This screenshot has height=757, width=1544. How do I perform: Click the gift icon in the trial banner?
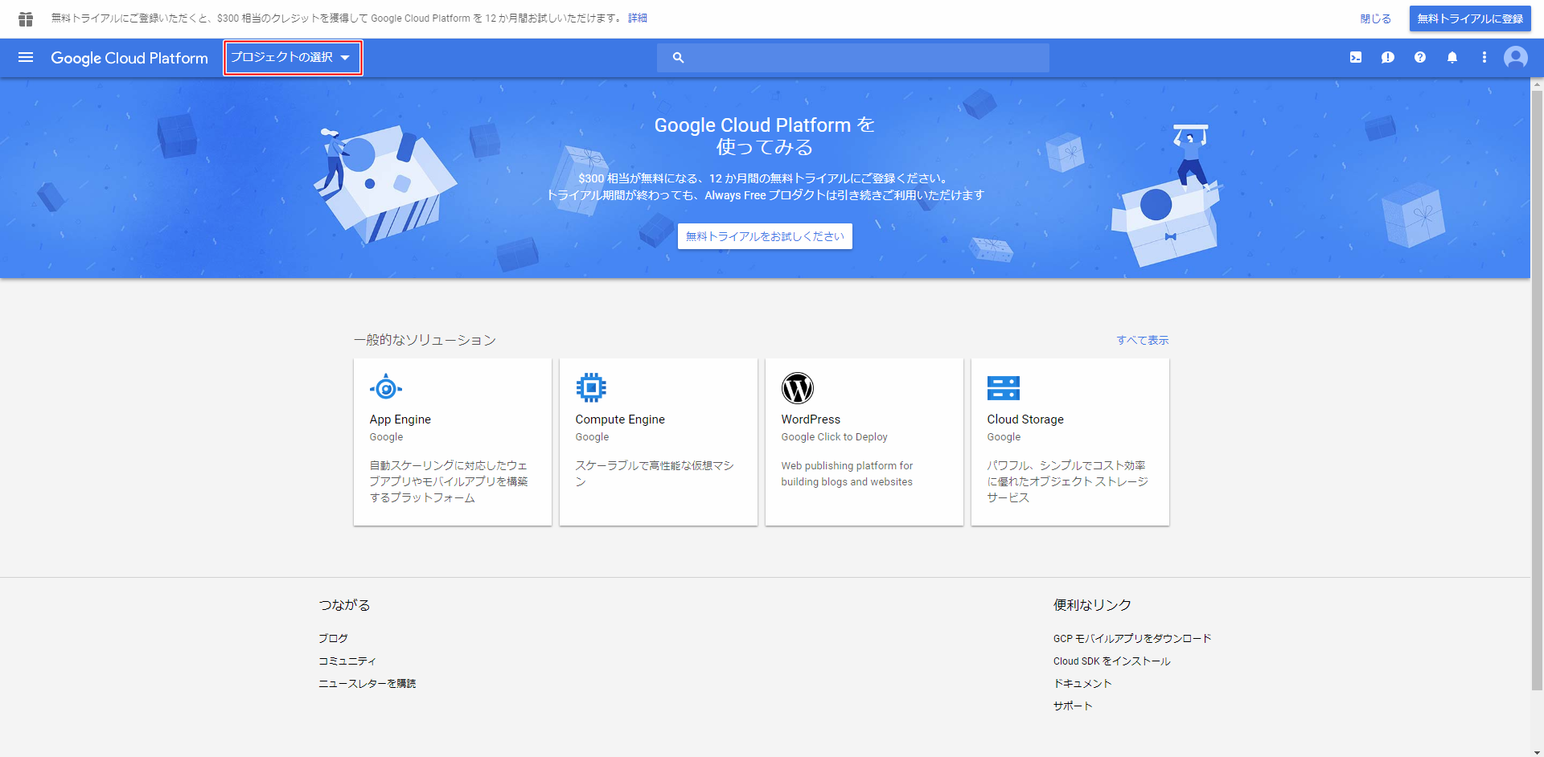point(26,18)
